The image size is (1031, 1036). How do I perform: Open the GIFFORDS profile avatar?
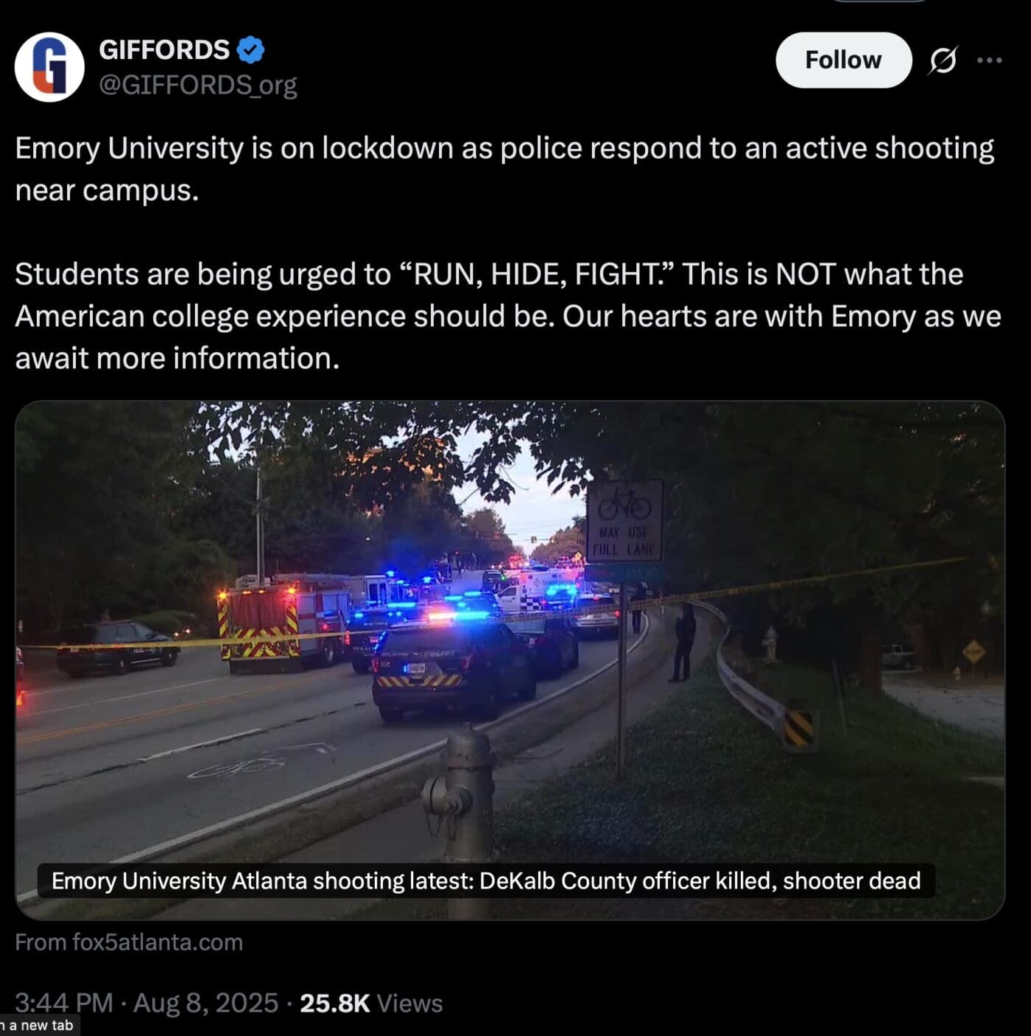(x=49, y=67)
